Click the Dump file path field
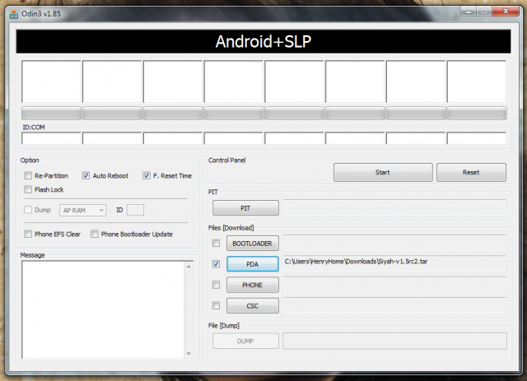The height and width of the screenshot is (381, 527). [394, 341]
